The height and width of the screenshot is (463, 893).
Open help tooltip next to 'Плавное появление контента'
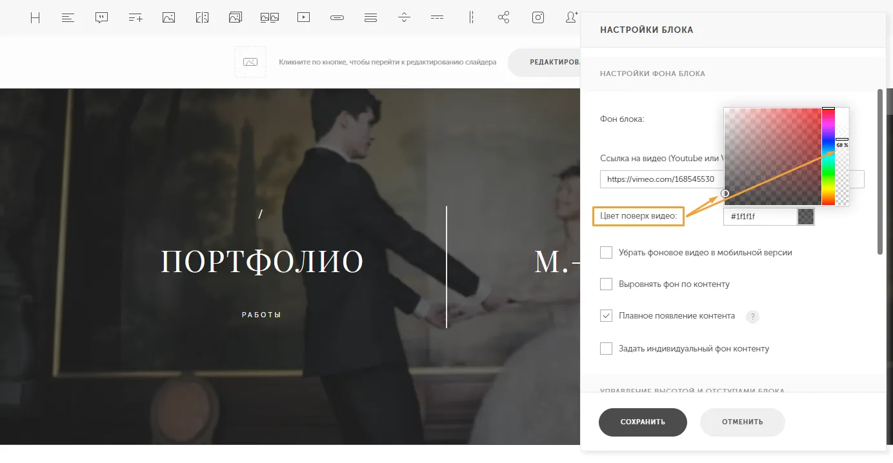(x=752, y=317)
